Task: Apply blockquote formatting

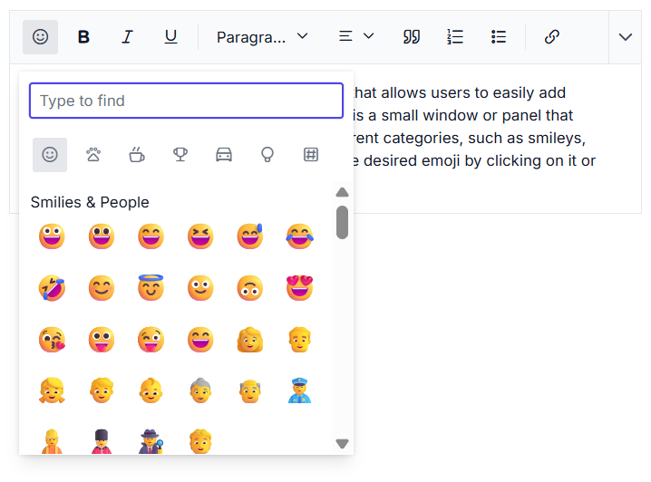Action: [412, 37]
